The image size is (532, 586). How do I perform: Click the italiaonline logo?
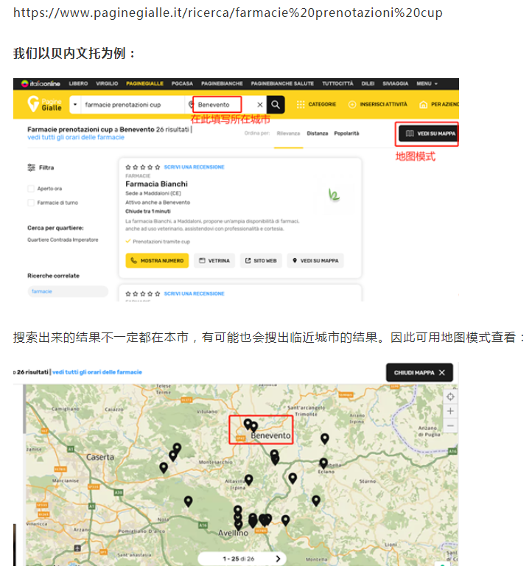(x=41, y=84)
